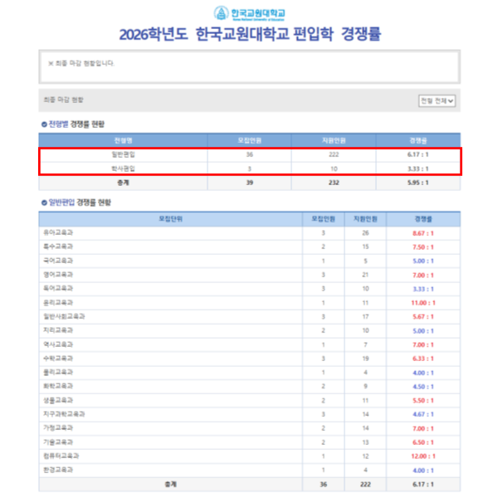The width and height of the screenshot is (498, 498).
Task: Select the 물리교육과 row
Action: click(250, 373)
